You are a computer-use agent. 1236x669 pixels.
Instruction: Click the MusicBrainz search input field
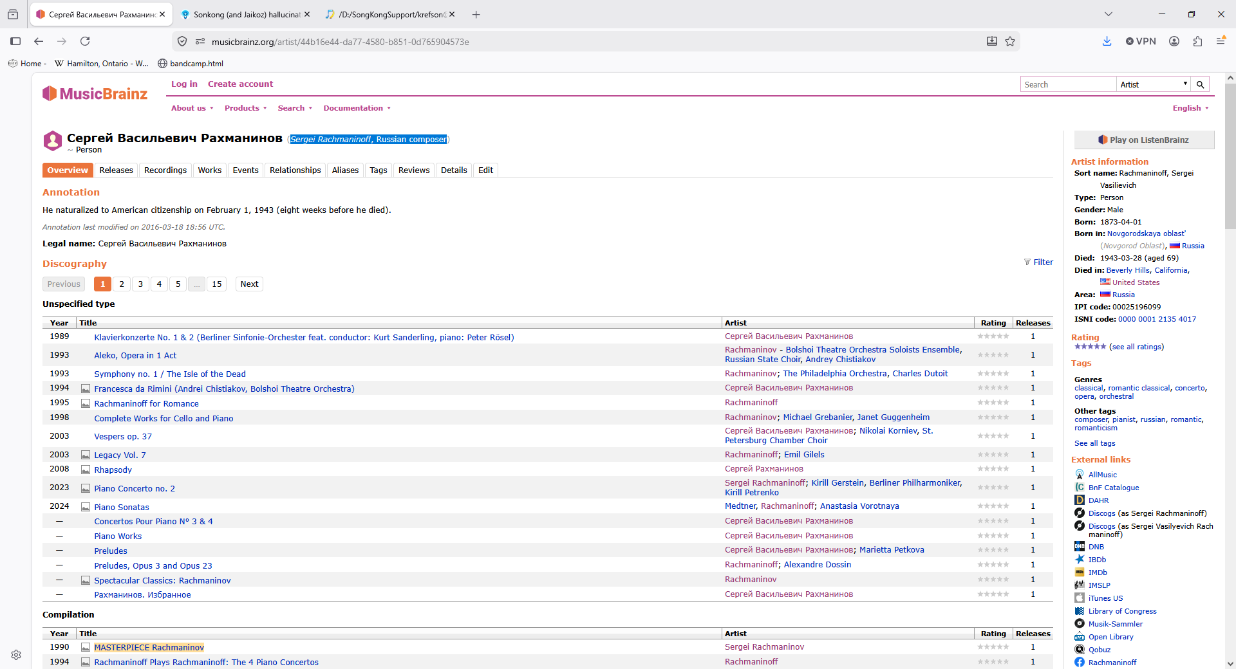pyautogui.click(x=1069, y=84)
